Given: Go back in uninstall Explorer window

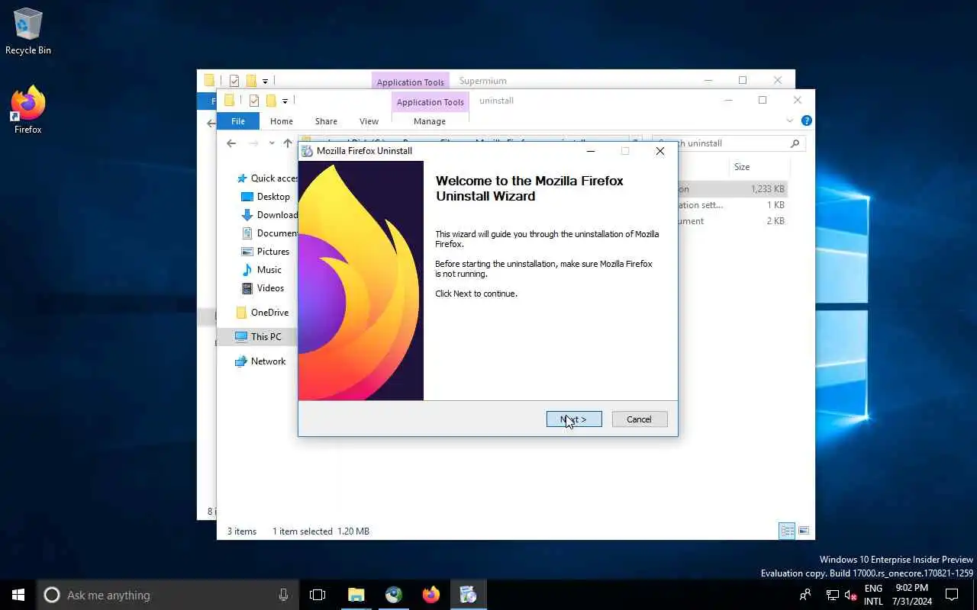Looking at the screenshot, I should coord(231,143).
